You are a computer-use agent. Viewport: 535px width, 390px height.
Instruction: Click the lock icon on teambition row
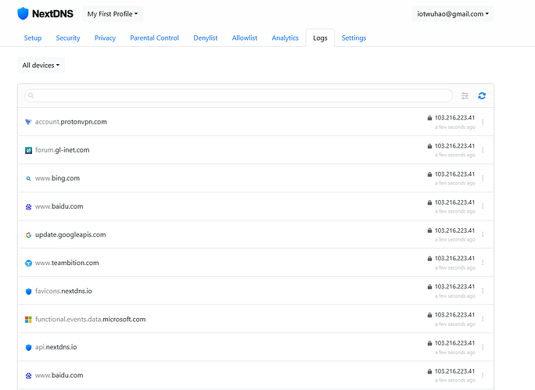[429, 259]
